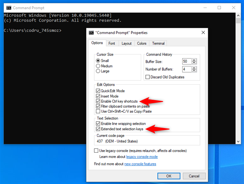Screen dimensions: 244x184
Task: Increase Buffer Size with up arrow
Action: point(194,60)
